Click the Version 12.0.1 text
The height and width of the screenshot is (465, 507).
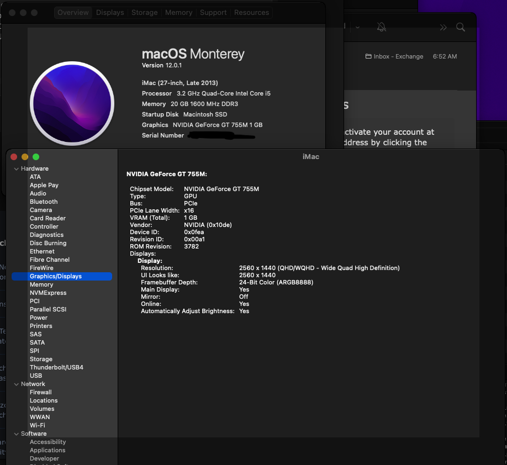click(162, 65)
